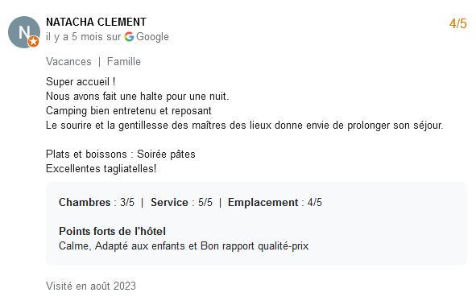Click the Google G logo icon
The height and width of the screenshot is (301, 476).
click(x=130, y=37)
